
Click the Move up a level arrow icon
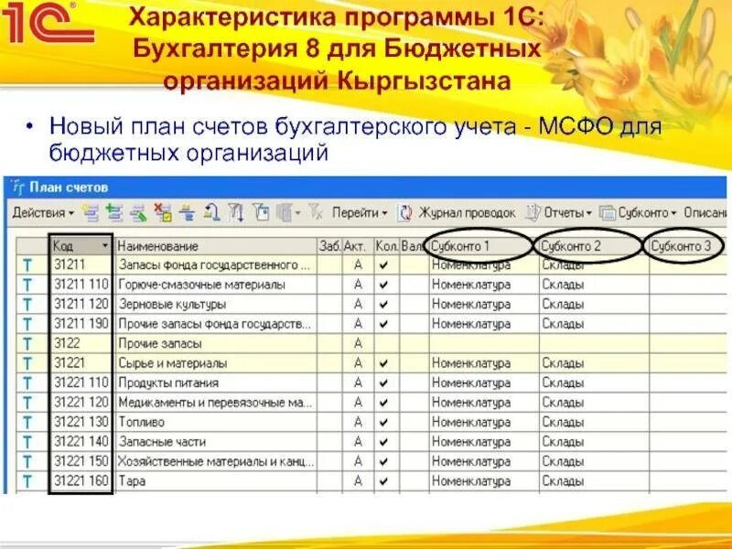coord(211,213)
